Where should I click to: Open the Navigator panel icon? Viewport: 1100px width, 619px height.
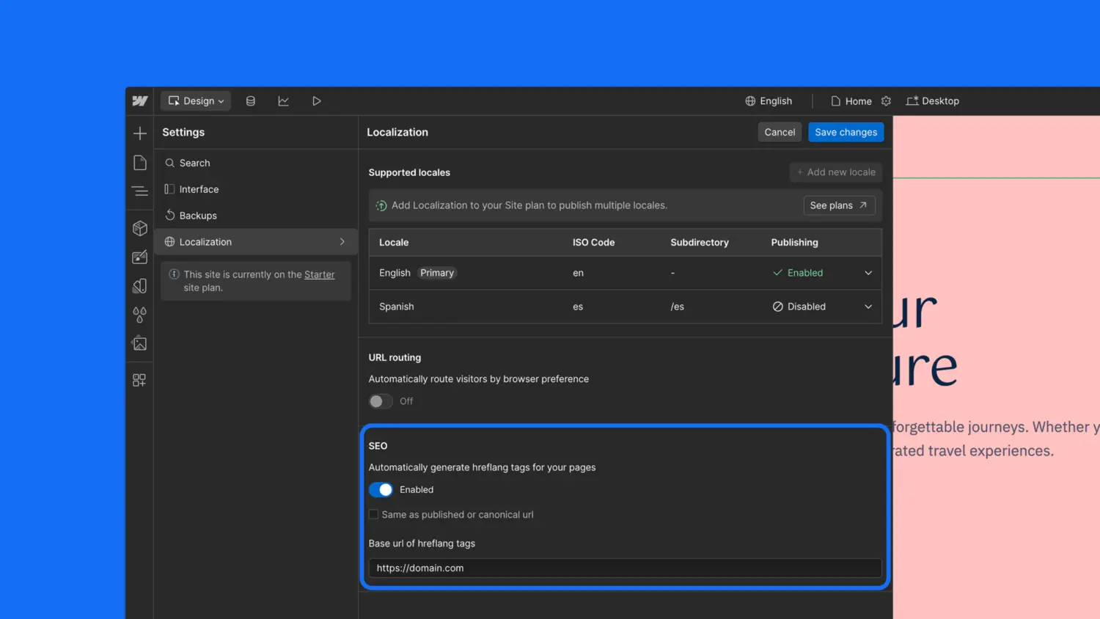(140, 191)
